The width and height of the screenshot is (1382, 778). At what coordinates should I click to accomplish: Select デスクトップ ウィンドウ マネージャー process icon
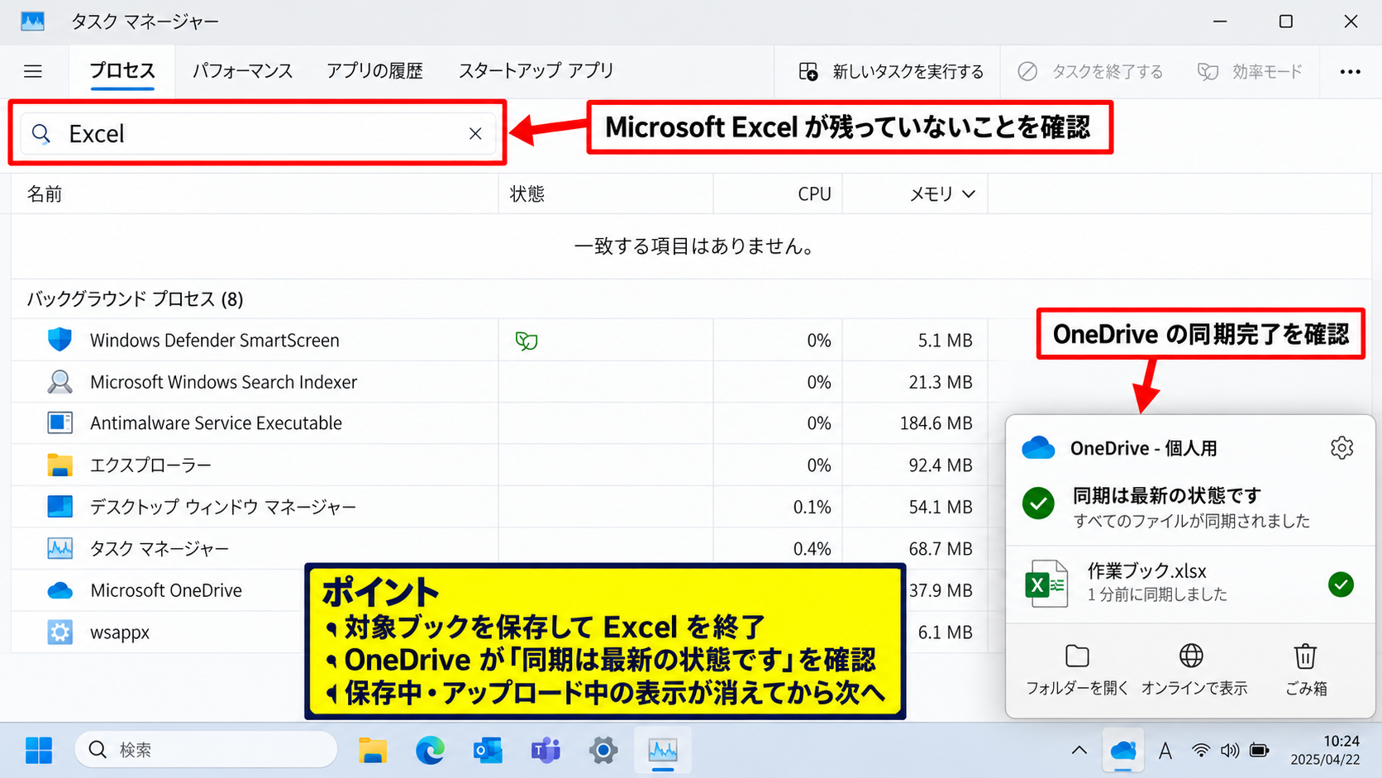(x=60, y=506)
